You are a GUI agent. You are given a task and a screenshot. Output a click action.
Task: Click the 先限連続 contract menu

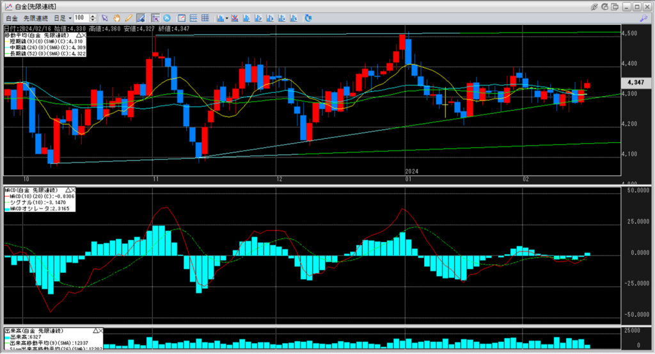coord(35,18)
